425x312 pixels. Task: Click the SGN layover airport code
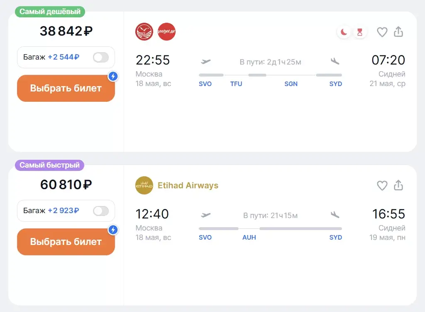pyautogui.click(x=291, y=84)
